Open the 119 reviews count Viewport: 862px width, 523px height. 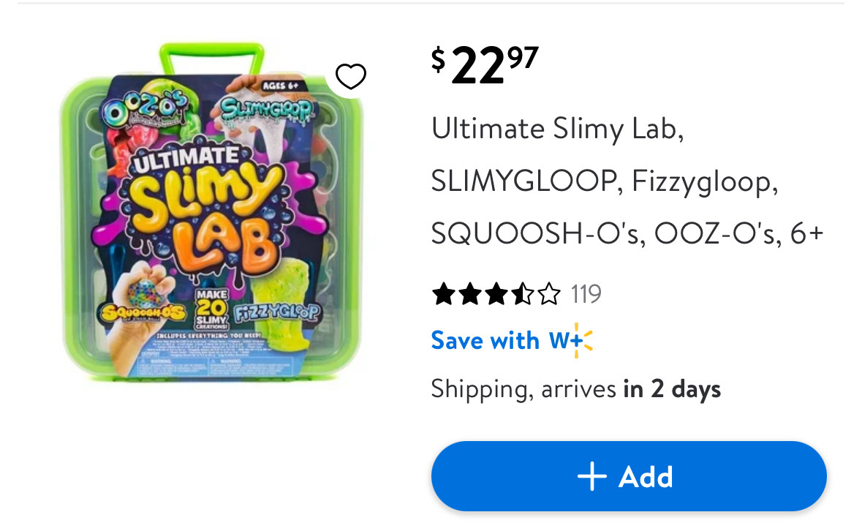click(x=586, y=295)
